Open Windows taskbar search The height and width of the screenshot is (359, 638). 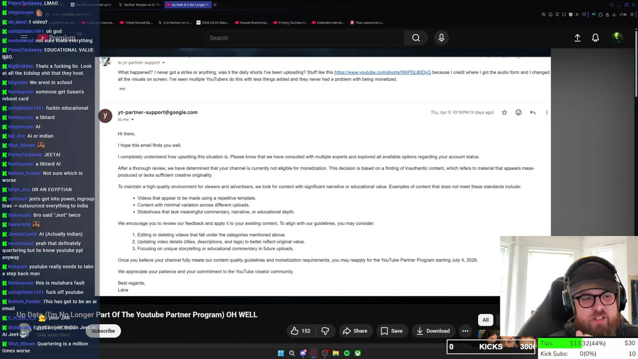coord(292,354)
